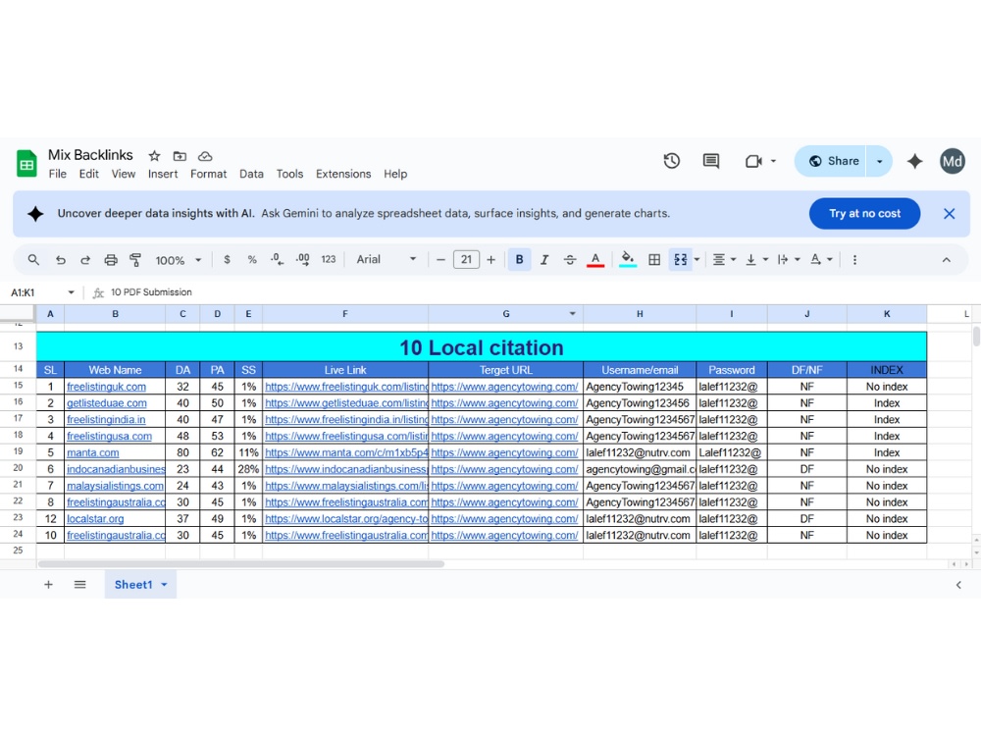Decrease decimal places
This screenshot has height=736, width=981.
[277, 260]
